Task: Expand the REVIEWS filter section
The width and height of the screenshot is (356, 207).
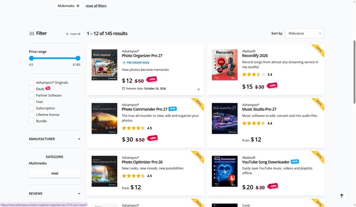Action: pos(54,194)
